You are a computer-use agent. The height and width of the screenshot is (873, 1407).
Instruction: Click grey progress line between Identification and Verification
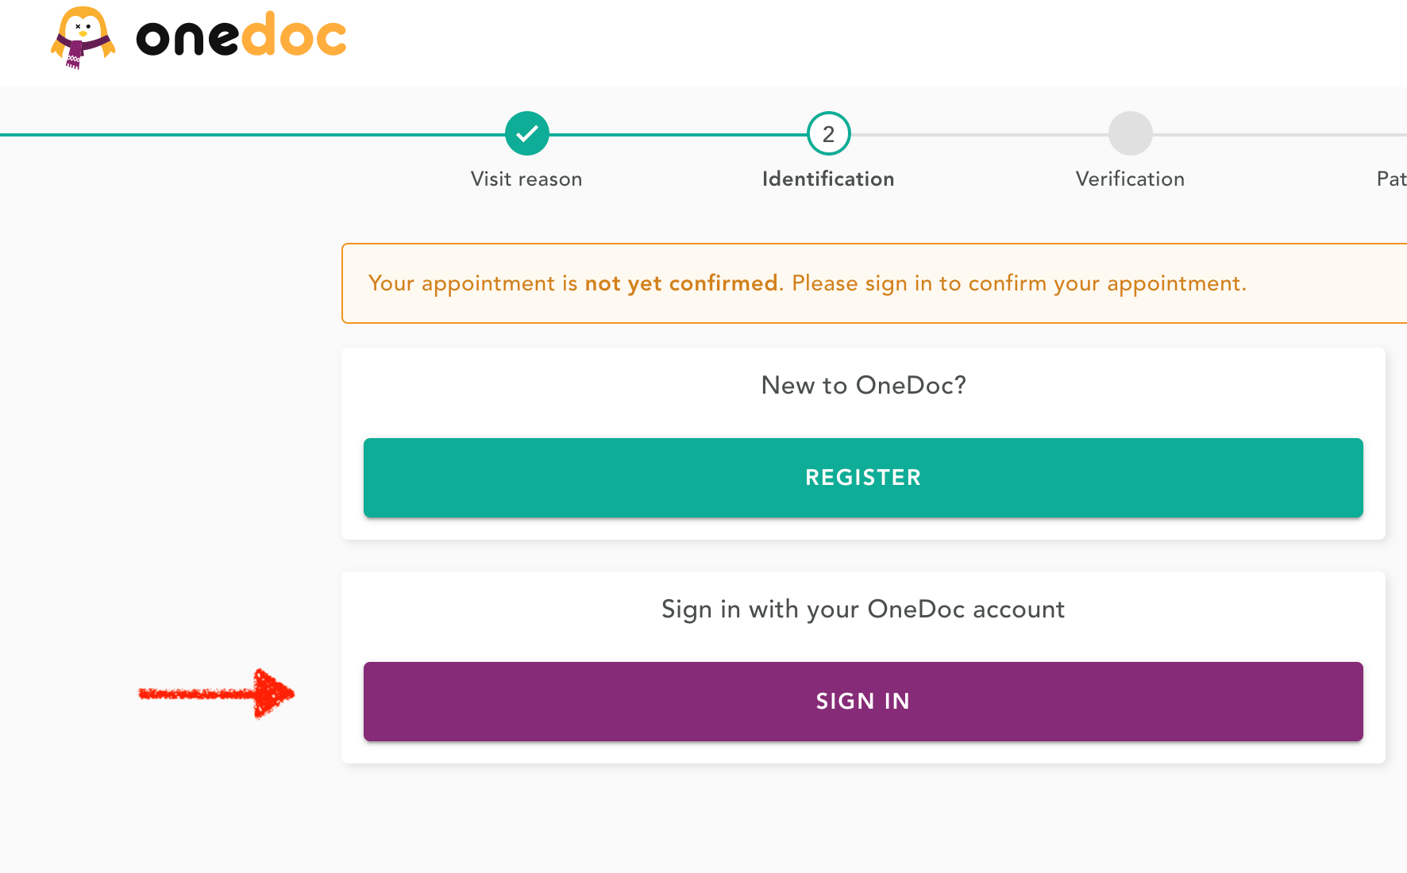click(980, 135)
